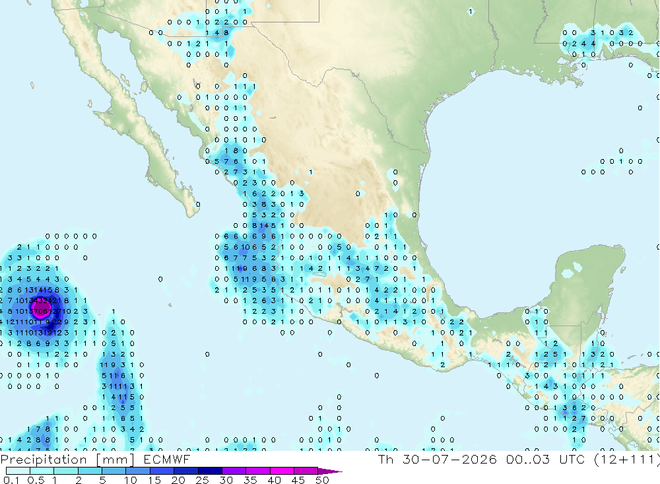660x484 pixels.
Task: Click the "Th 30-07-2026" date text
Action: [x=438, y=459]
